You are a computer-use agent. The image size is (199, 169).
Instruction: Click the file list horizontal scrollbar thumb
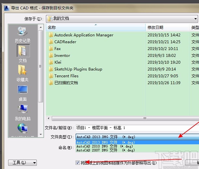point(125,118)
